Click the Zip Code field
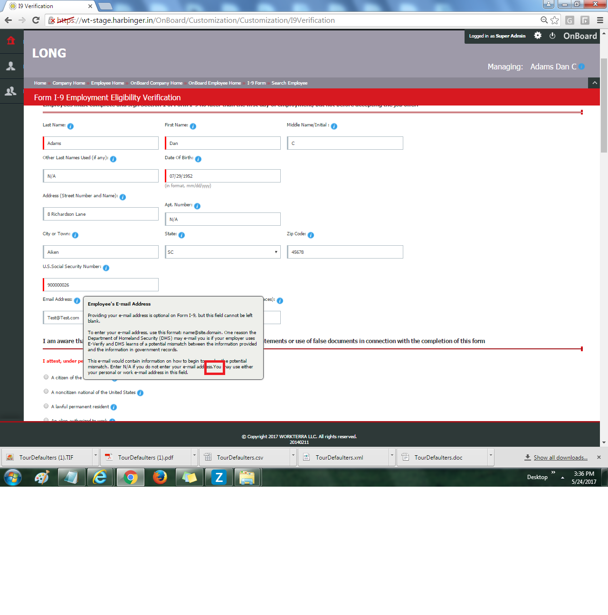608x615 pixels. coord(345,252)
